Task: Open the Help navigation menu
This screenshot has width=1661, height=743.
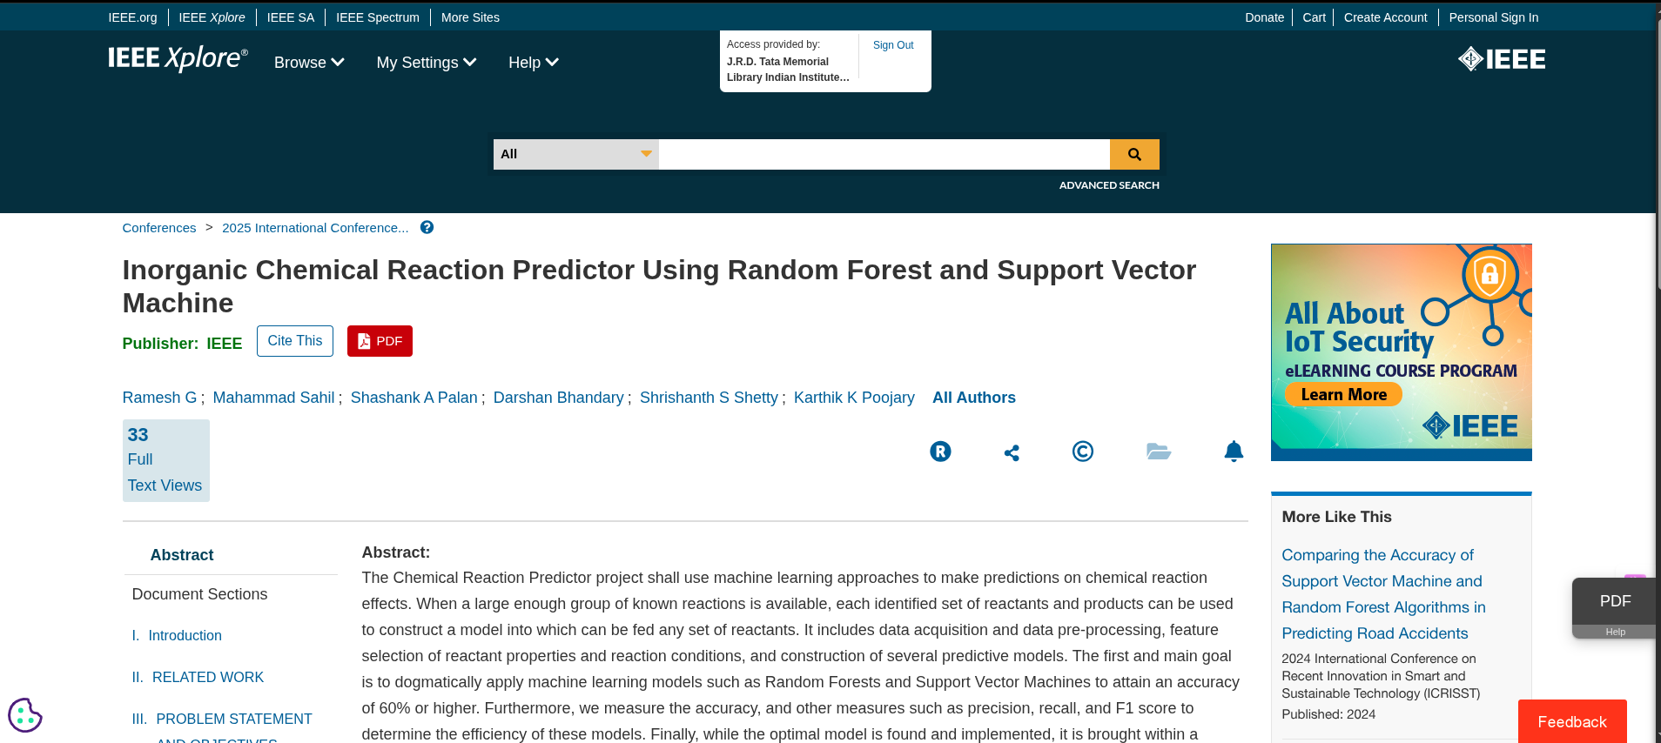Action: (532, 62)
